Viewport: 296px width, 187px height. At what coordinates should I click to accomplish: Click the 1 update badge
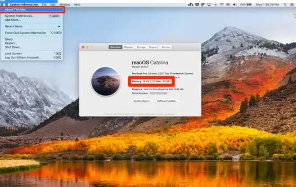click(x=54, y=16)
